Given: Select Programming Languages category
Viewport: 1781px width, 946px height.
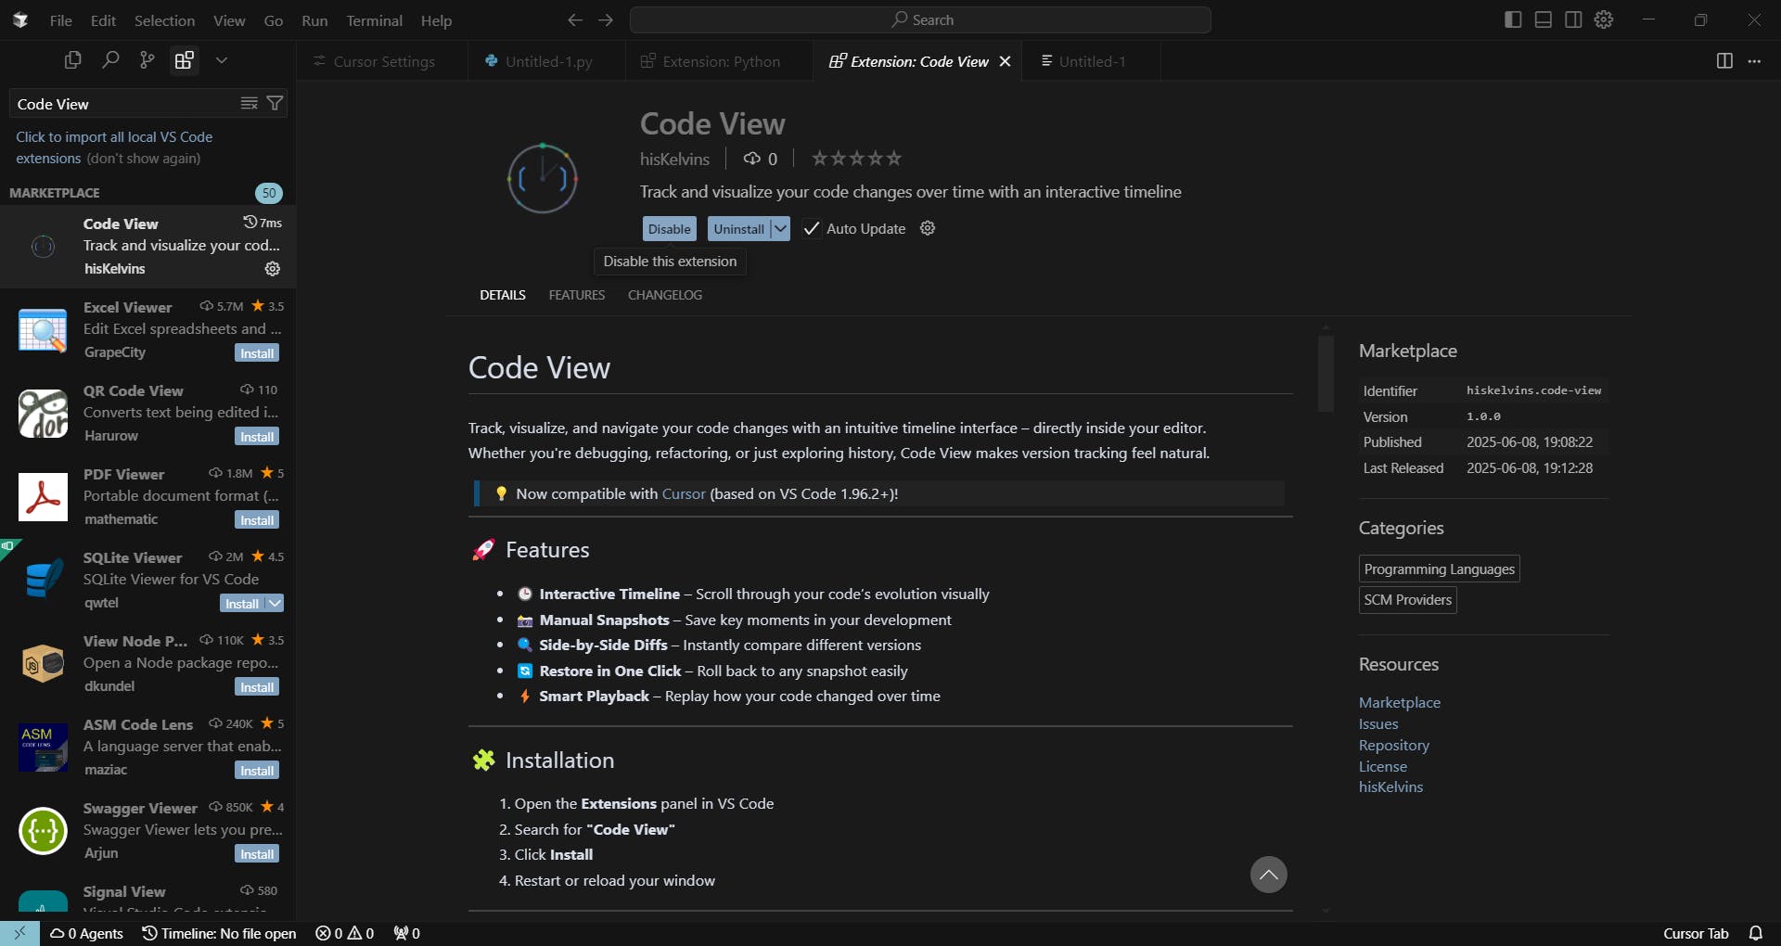Looking at the screenshot, I should point(1439,569).
